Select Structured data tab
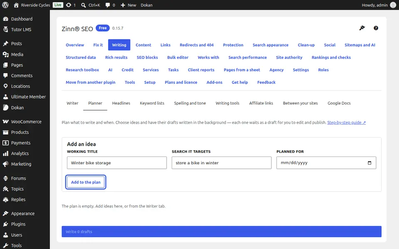Screen dimensions: 399x249 tap(81, 57)
